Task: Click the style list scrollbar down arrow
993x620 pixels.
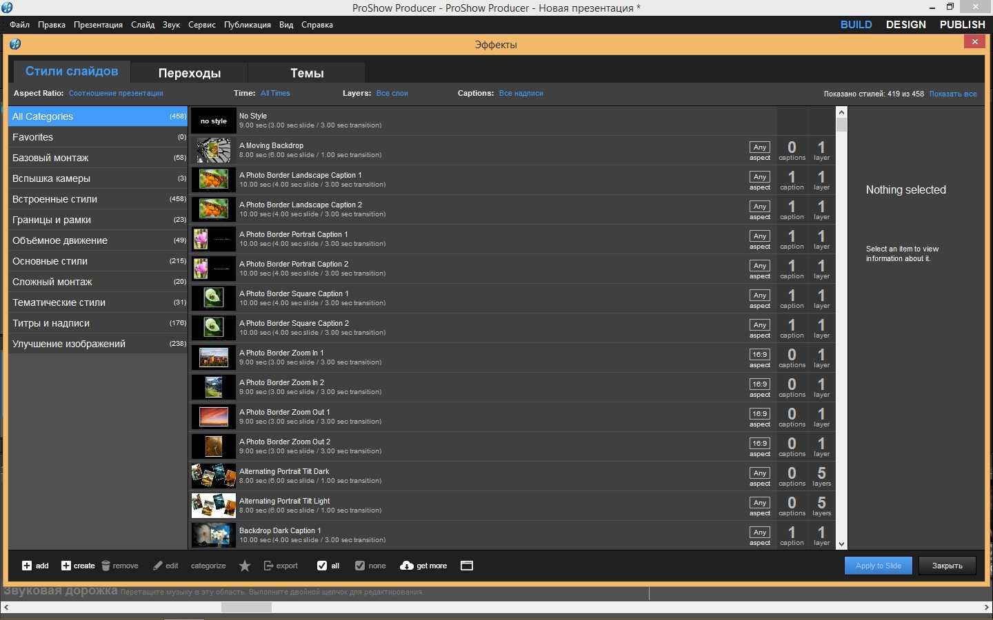Action: 841,544
